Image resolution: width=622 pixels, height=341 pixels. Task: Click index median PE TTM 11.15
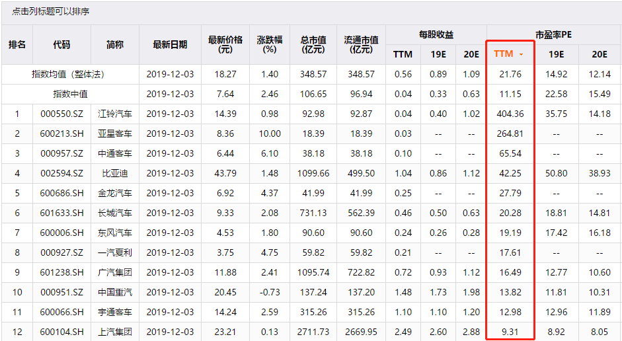pyautogui.click(x=510, y=94)
